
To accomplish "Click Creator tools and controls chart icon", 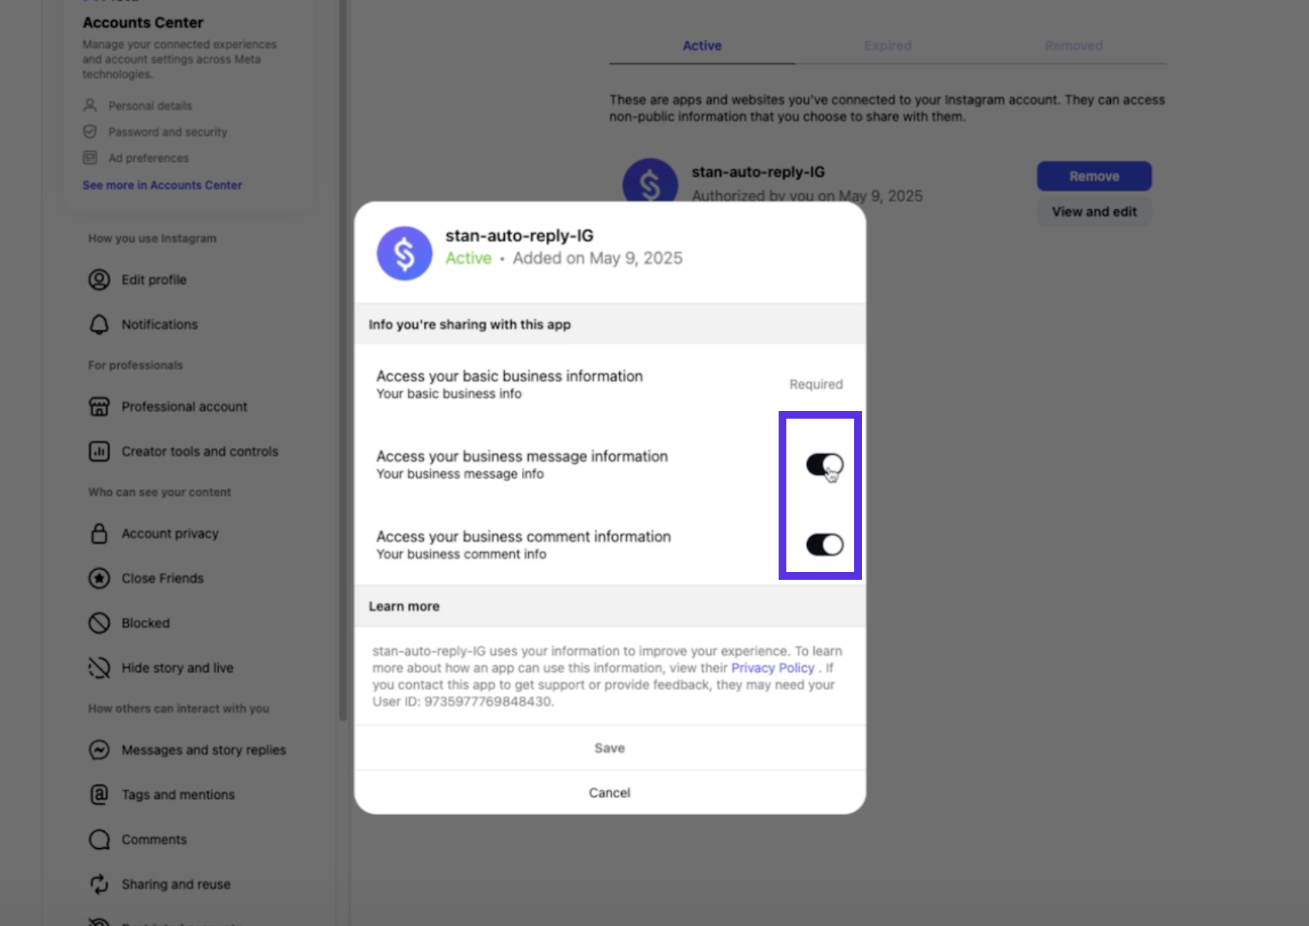I will pyautogui.click(x=99, y=451).
